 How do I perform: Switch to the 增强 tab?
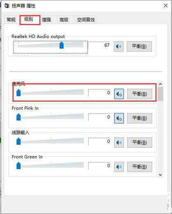[x=46, y=20]
